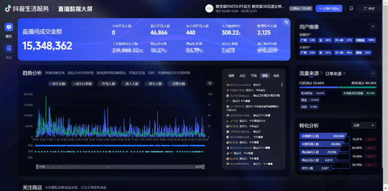This screenshot has width=388, height=191.
Task: Open metrics settings icon on the blue card
Action: (x=286, y=22)
